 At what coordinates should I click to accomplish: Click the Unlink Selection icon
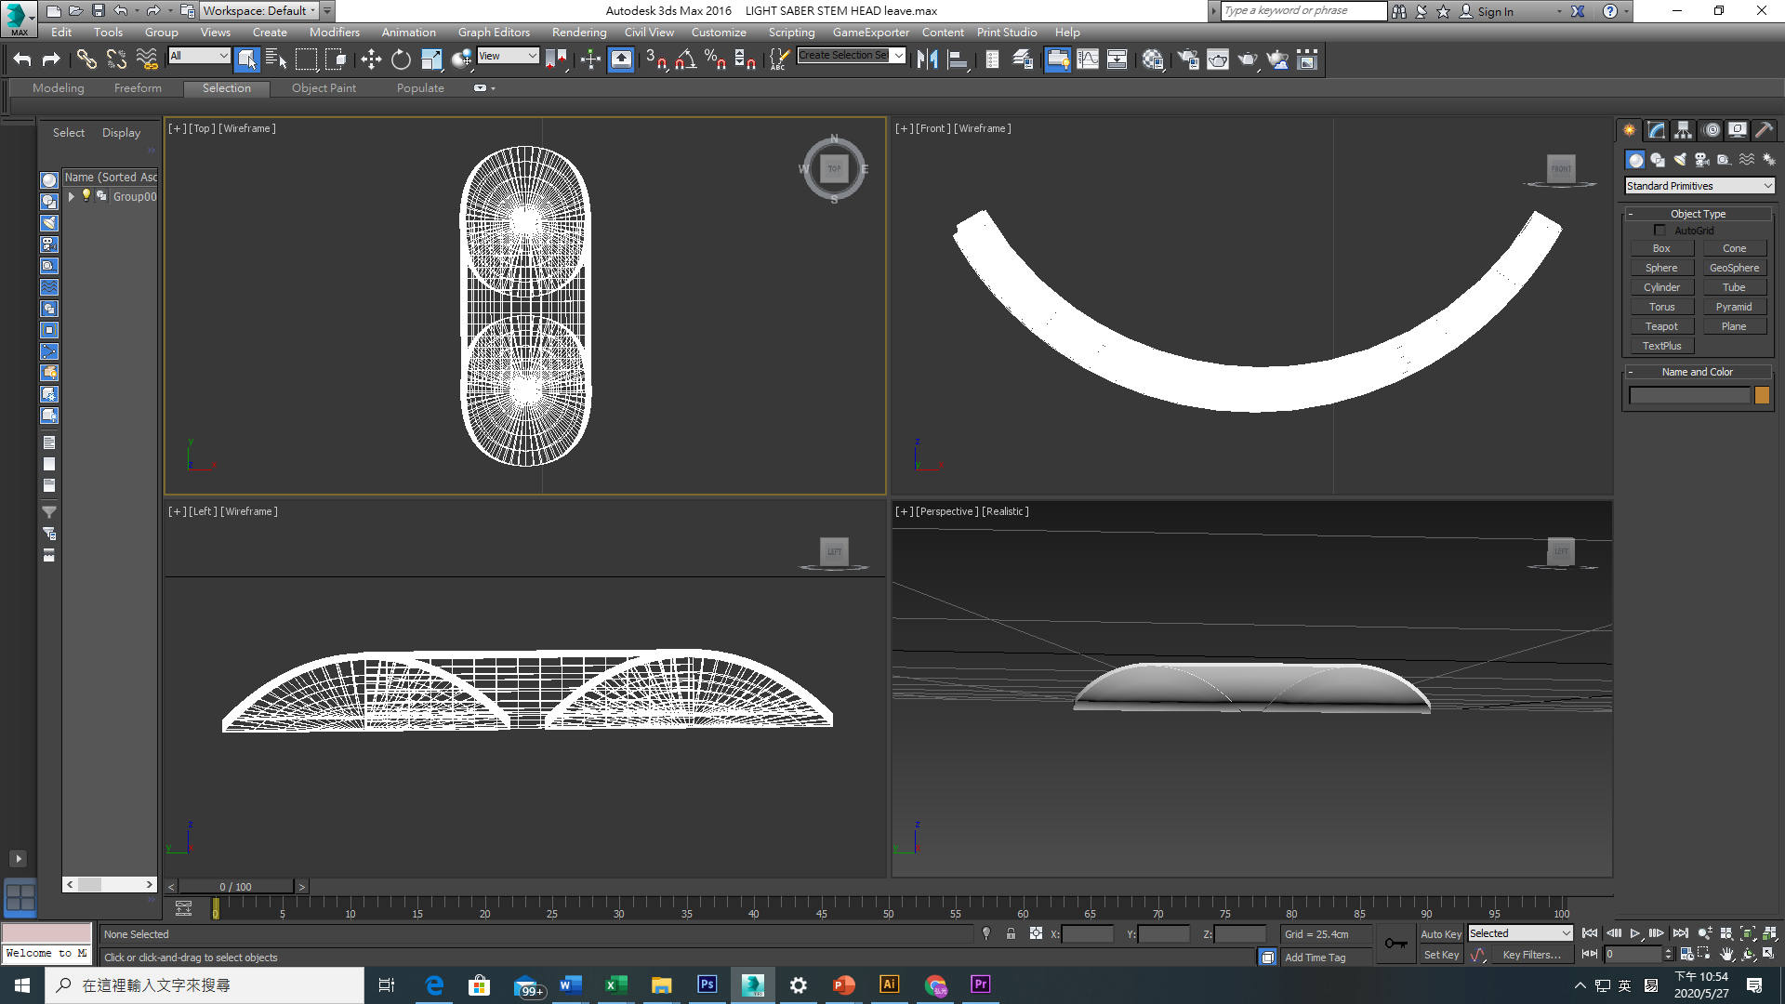116,59
